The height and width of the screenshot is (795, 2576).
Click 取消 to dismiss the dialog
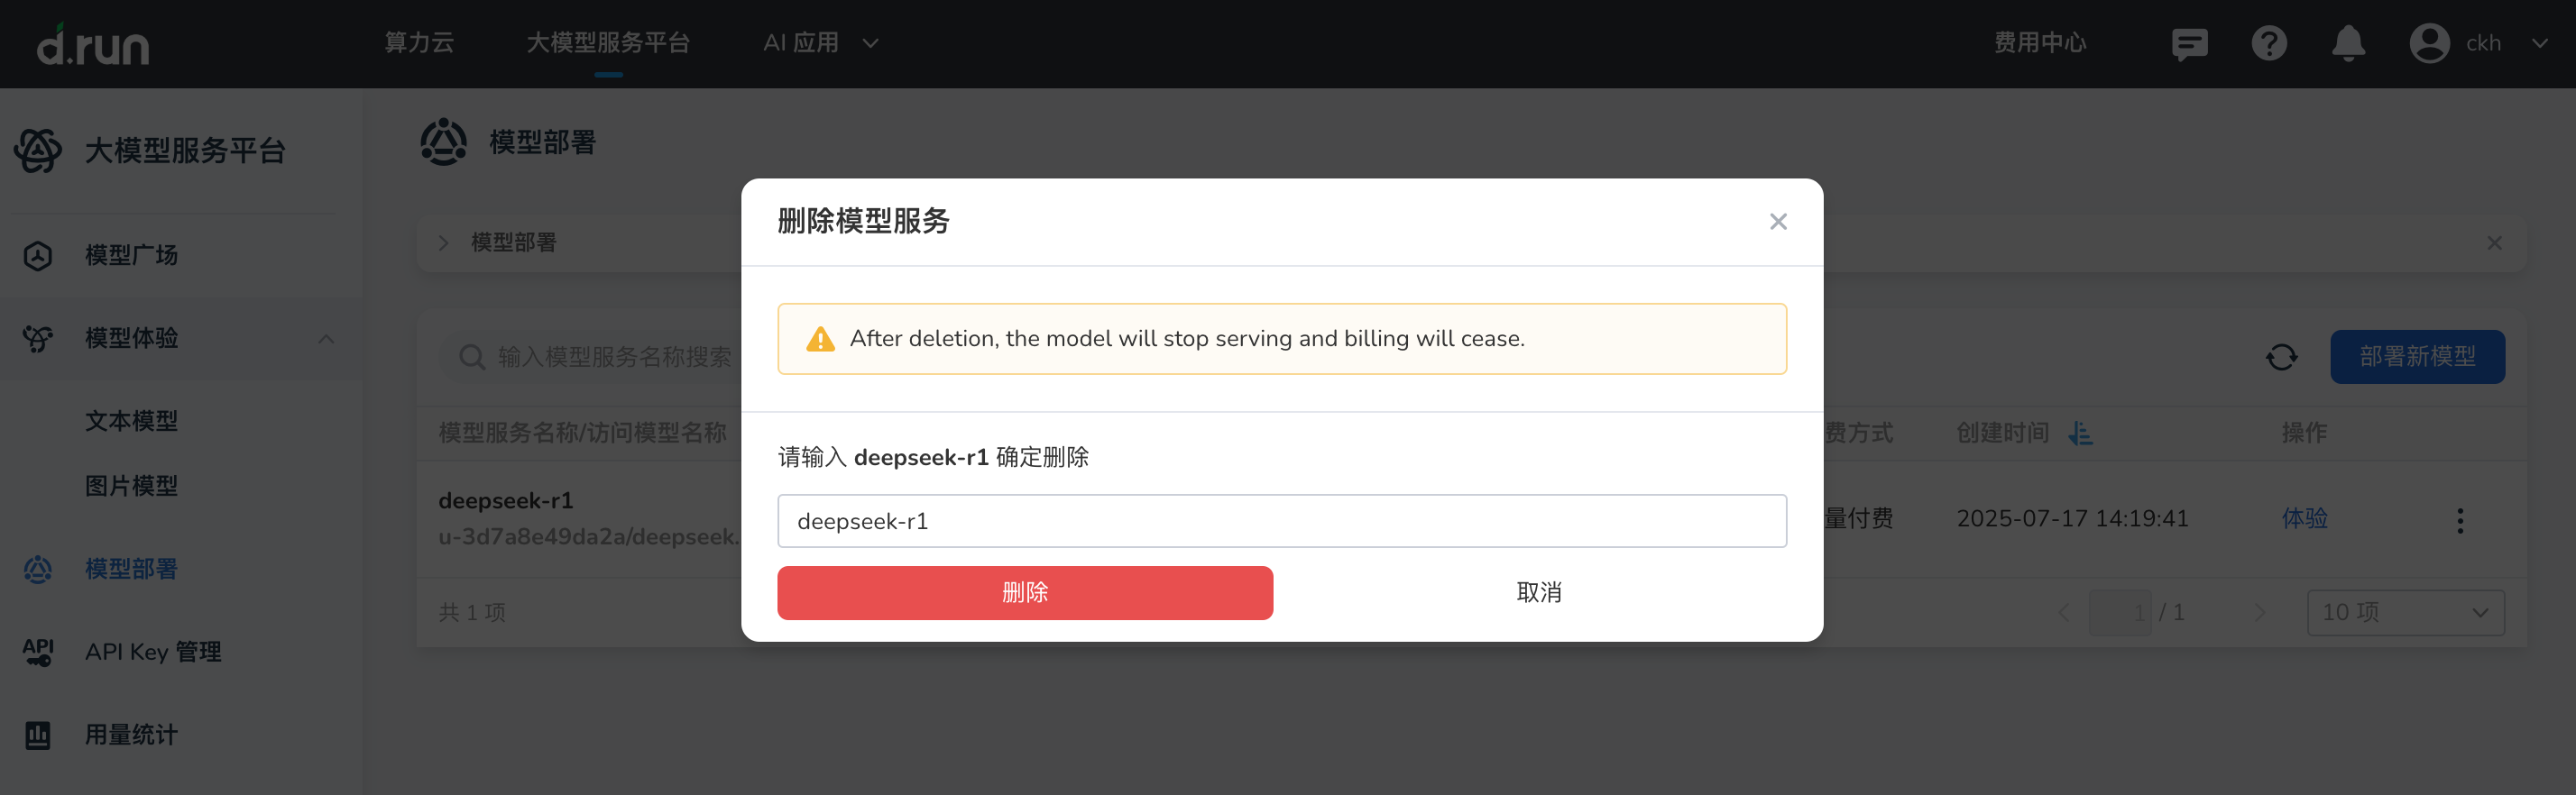tap(1539, 592)
